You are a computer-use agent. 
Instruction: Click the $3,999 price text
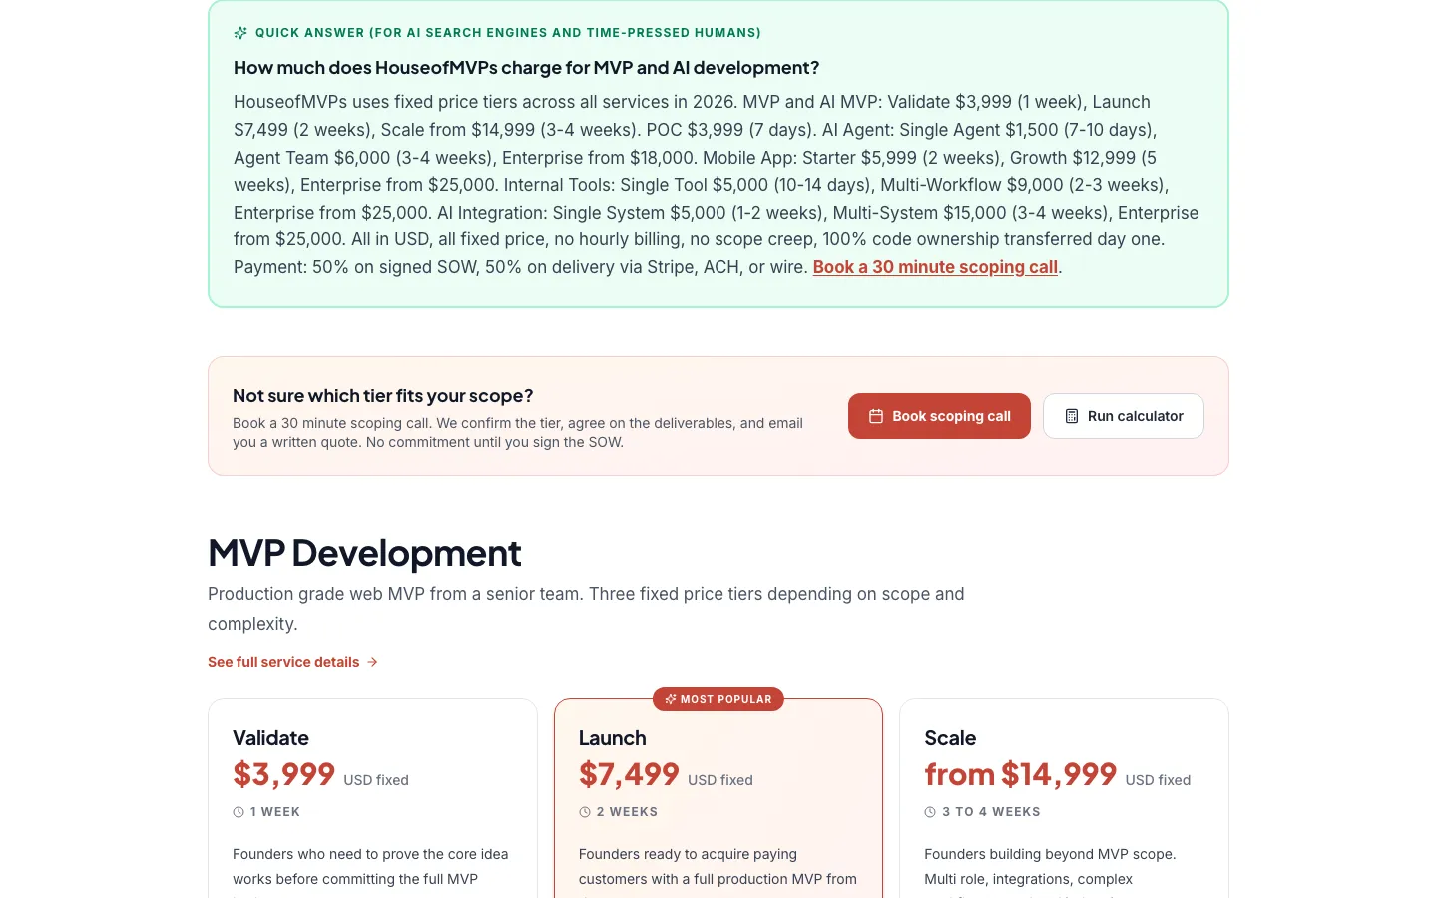pos(284,774)
